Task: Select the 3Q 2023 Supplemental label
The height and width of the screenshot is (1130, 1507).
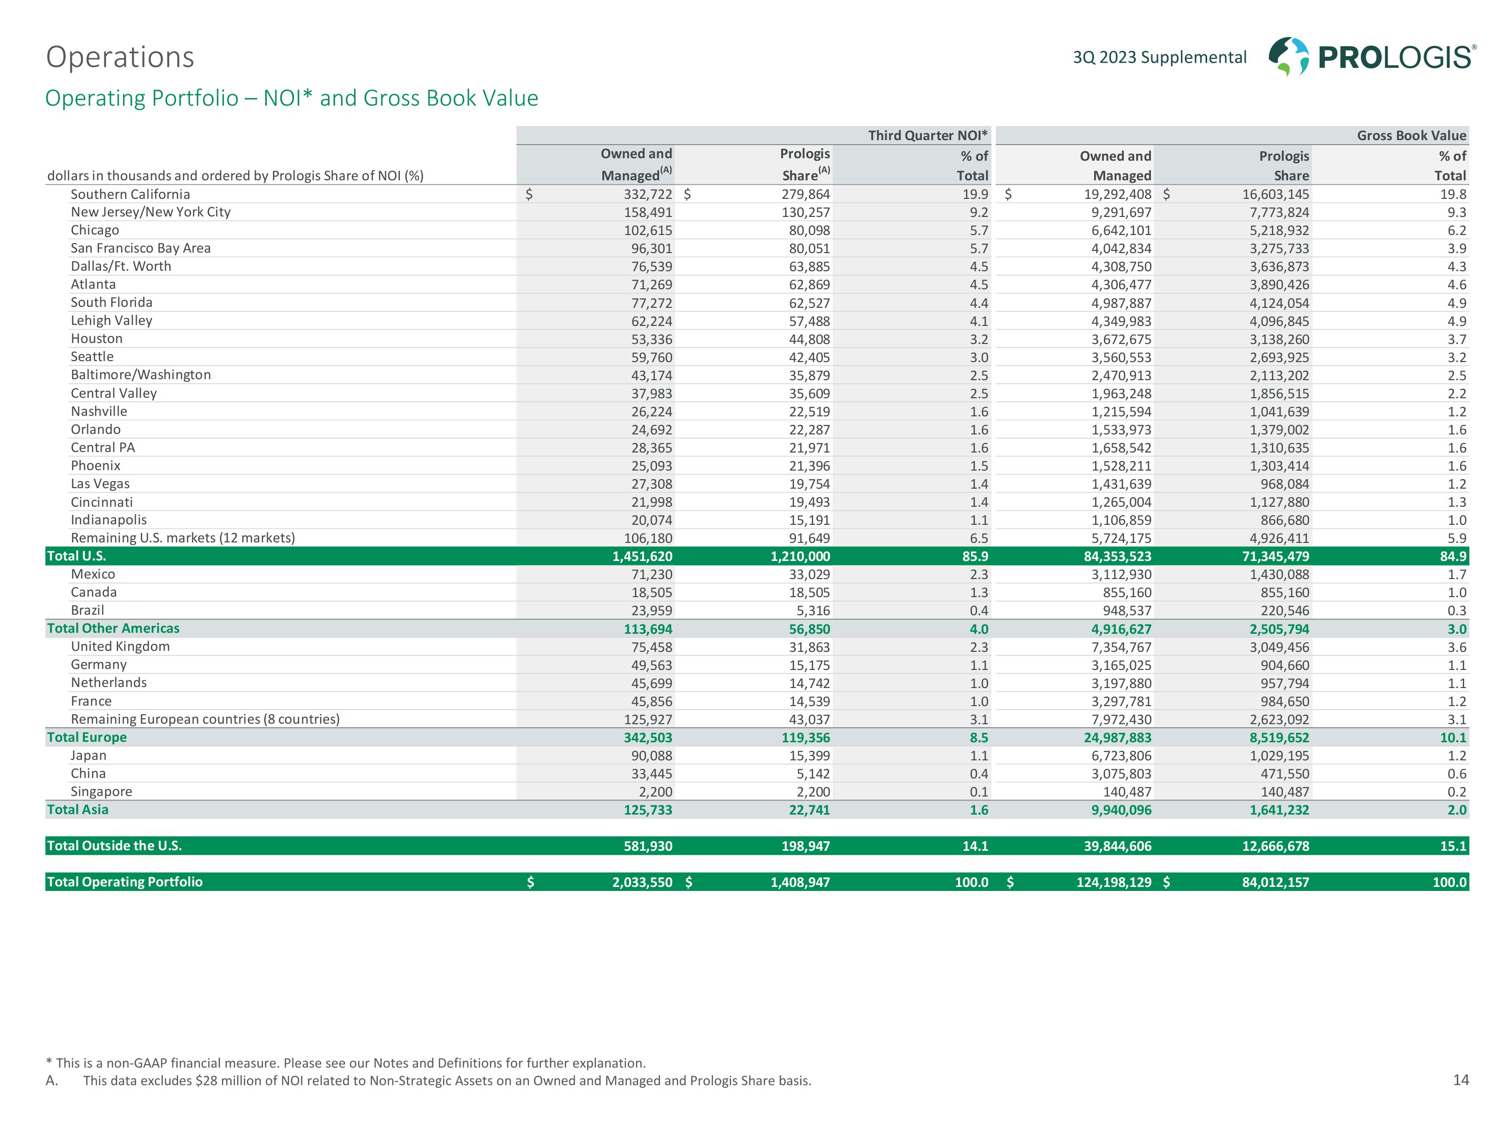Action: tap(1159, 57)
